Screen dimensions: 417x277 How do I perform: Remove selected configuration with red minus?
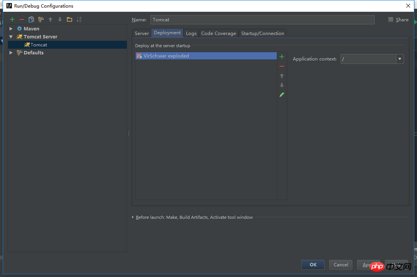point(21,19)
